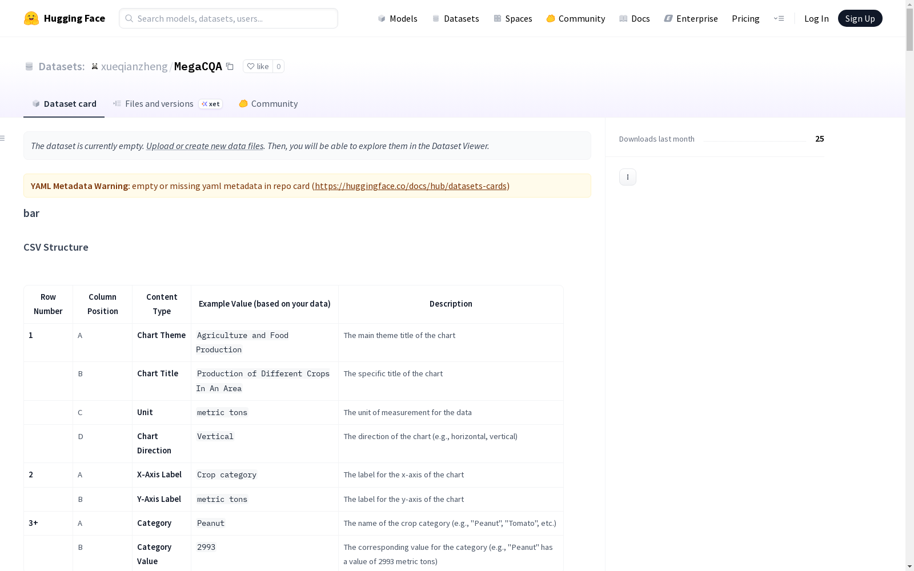Open the Pricing page
This screenshot has height=571, width=914.
pyautogui.click(x=745, y=18)
